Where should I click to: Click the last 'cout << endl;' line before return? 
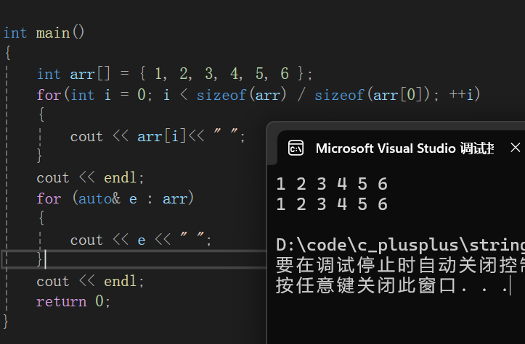[x=90, y=281]
